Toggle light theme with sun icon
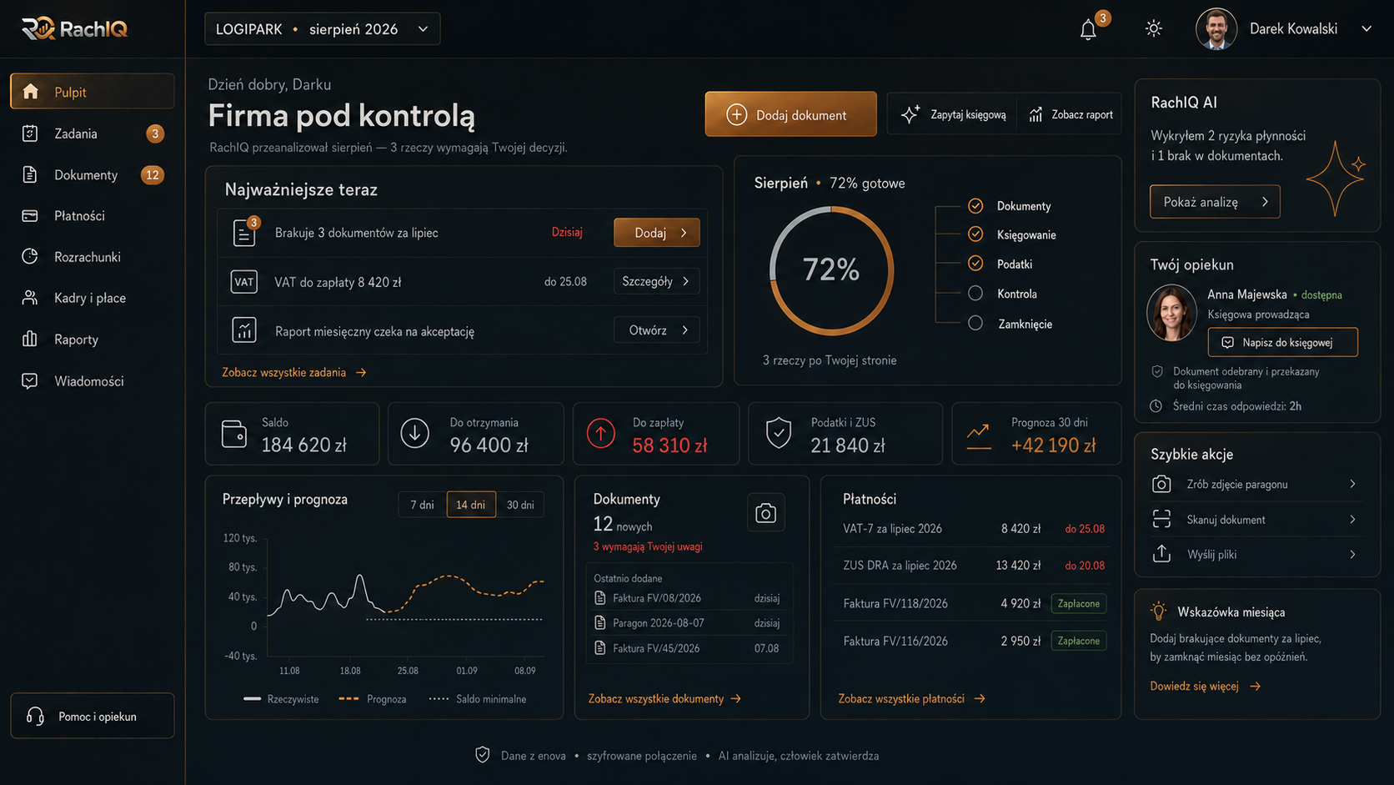 pyautogui.click(x=1154, y=29)
